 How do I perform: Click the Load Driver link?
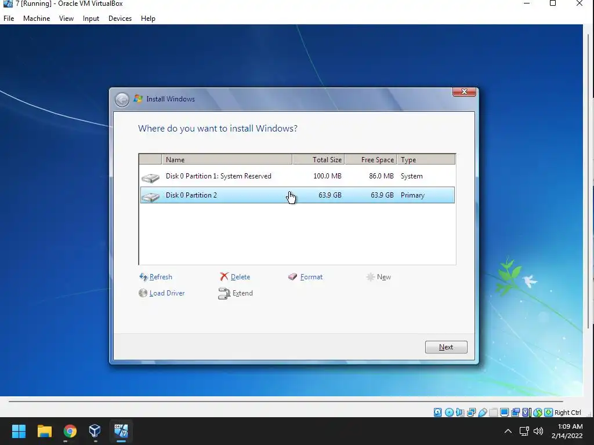[167, 293]
